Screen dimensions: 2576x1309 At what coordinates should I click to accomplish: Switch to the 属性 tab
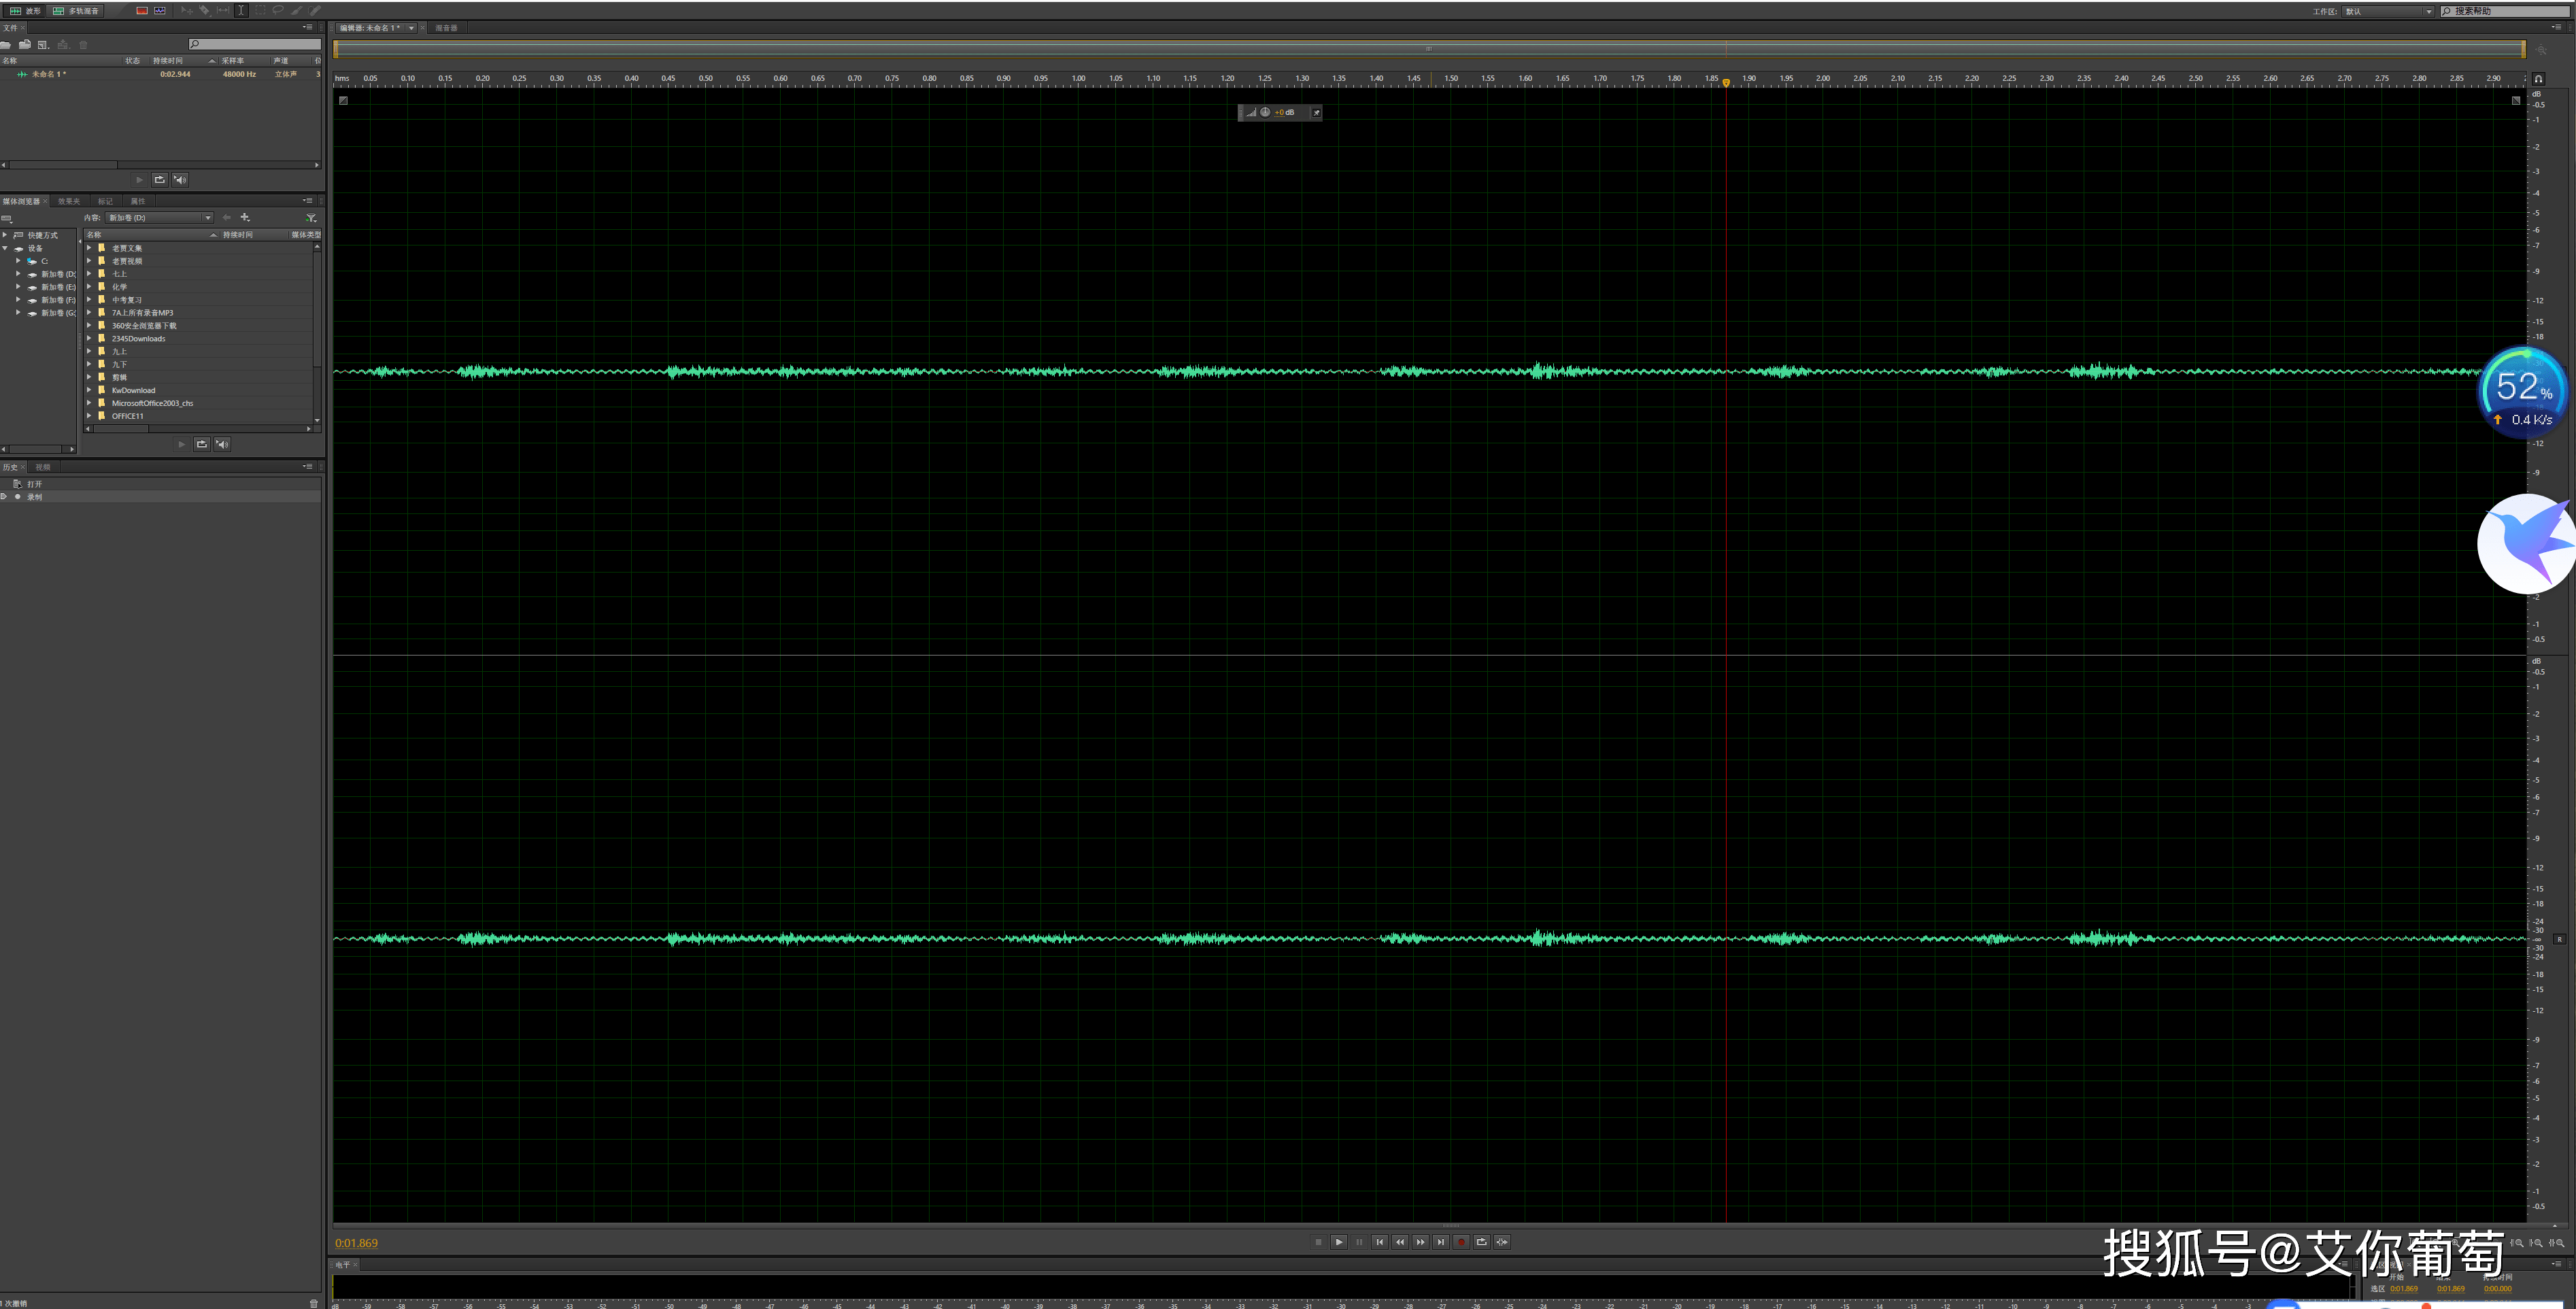coord(138,201)
